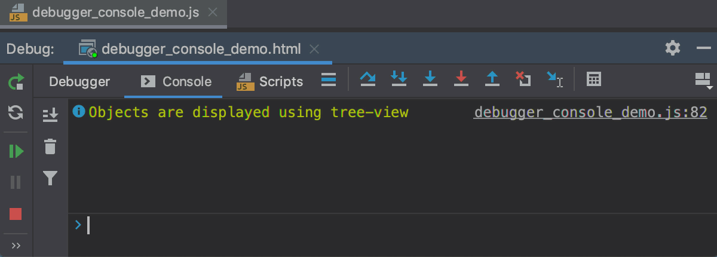Click in the console input field
Image resolution: width=717 pixels, height=257 pixels.
pyautogui.click(x=358, y=225)
